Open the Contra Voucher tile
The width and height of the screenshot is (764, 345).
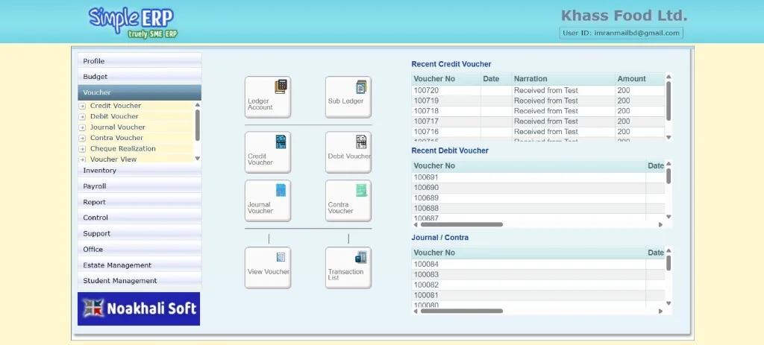[348, 200]
